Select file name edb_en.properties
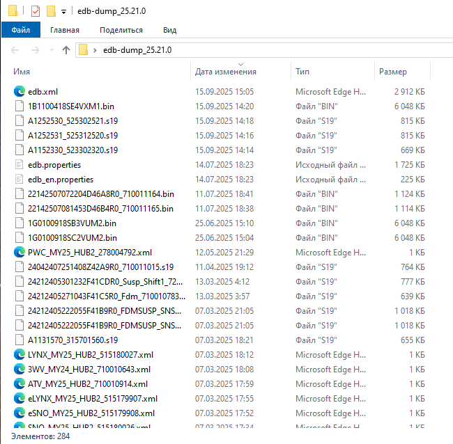The width and height of the screenshot is (453, 444). (x=61, y=180)
